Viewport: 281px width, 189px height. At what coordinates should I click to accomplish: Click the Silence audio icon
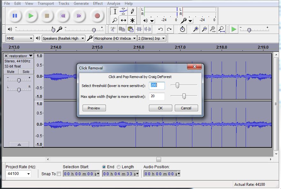coord(148,29)
